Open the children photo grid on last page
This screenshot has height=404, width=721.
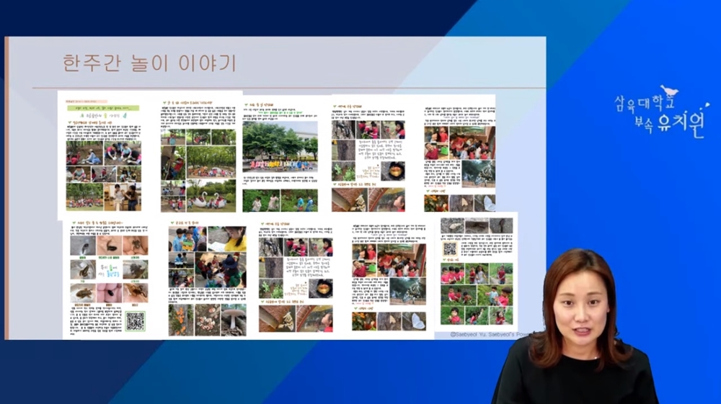pyautogui.click(x=477, y=294)
